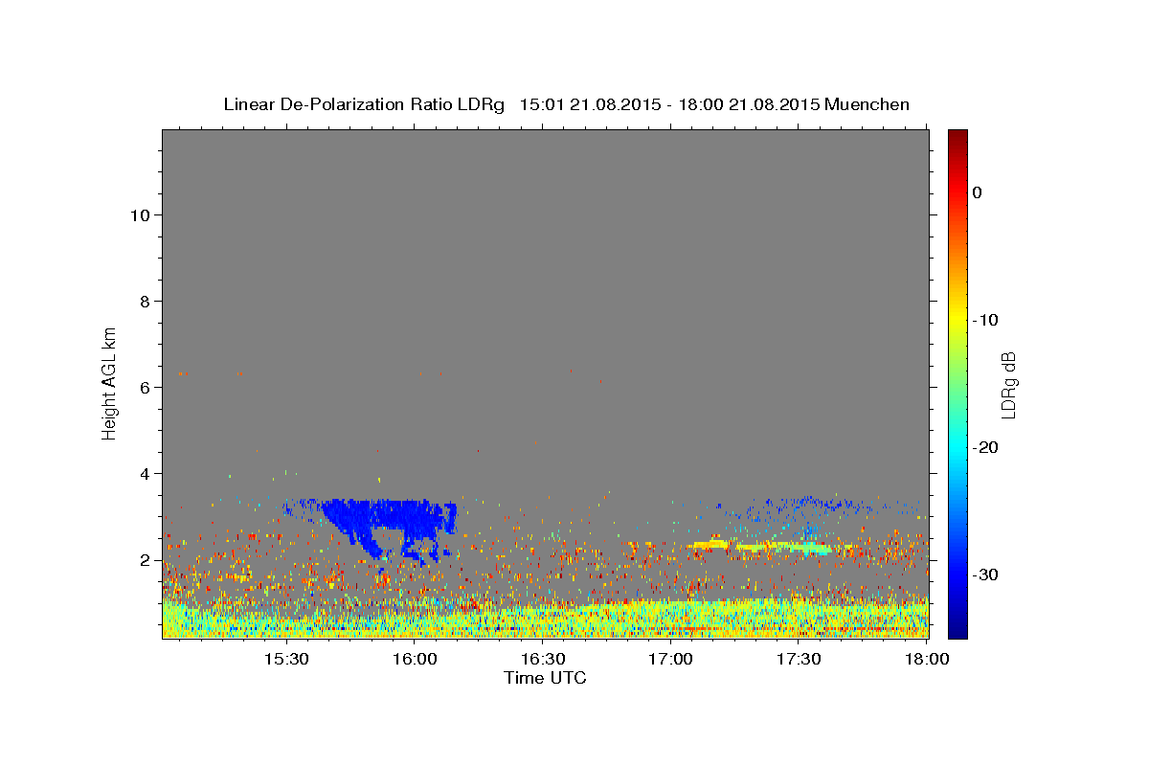Click the colorbar value -30

(986, 574)
